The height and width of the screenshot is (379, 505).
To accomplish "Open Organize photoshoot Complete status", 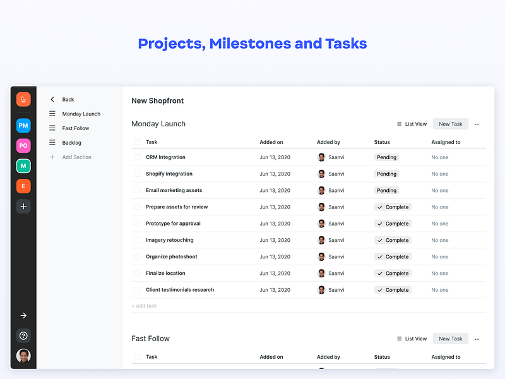I will pos(393,257).
